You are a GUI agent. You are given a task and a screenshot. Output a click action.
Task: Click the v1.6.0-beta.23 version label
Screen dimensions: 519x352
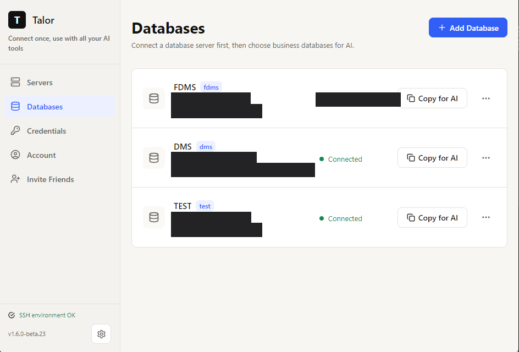coord(27,334)
